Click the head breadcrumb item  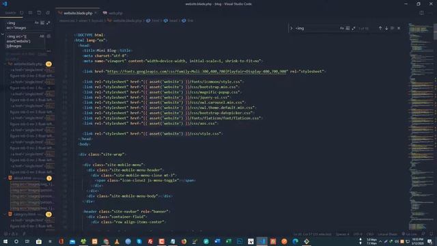[171, 20]
